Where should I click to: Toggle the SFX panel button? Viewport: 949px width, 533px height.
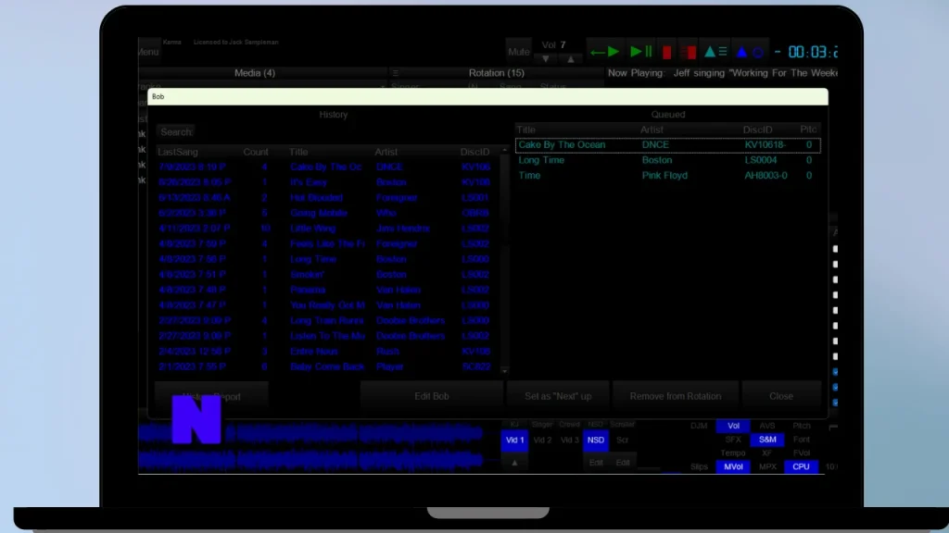click(733, 440)
